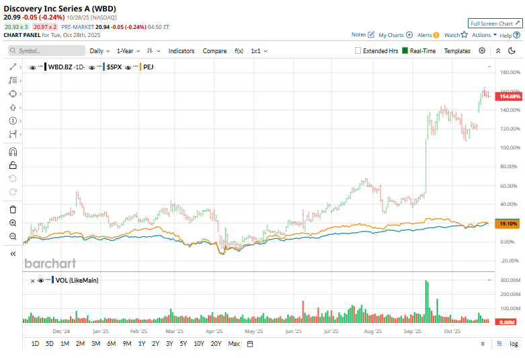Zoom out on the chart
The width and height of the screenshot is (525, 358).
coord(13,236)
